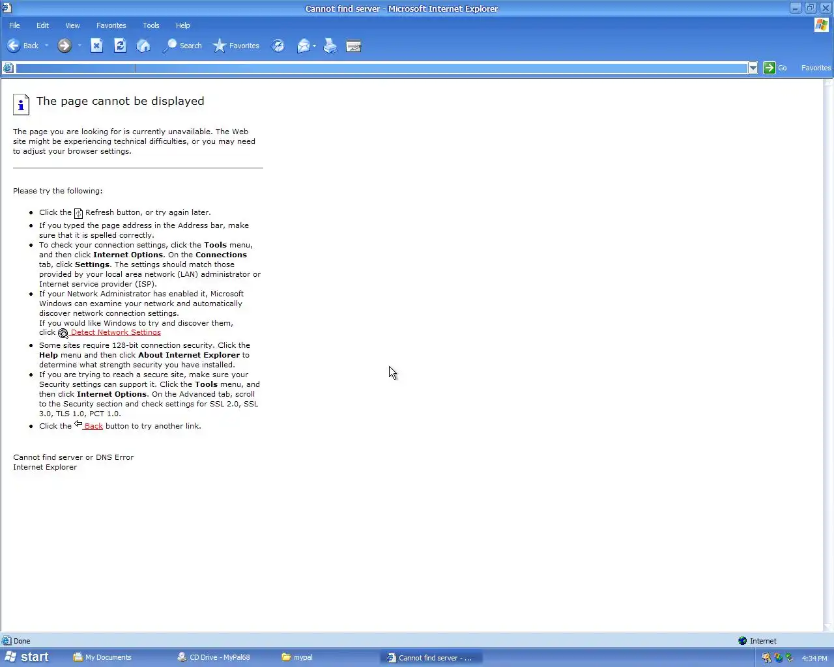Click the Start button
Viewport: 834px width, 667px height.
tap(27, 657)
